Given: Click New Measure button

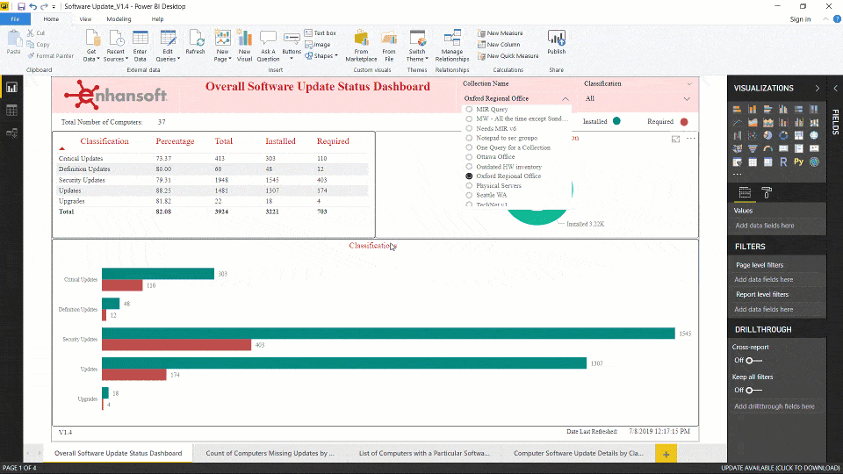Looking at the screenshot, I should [x=500, y=32].
